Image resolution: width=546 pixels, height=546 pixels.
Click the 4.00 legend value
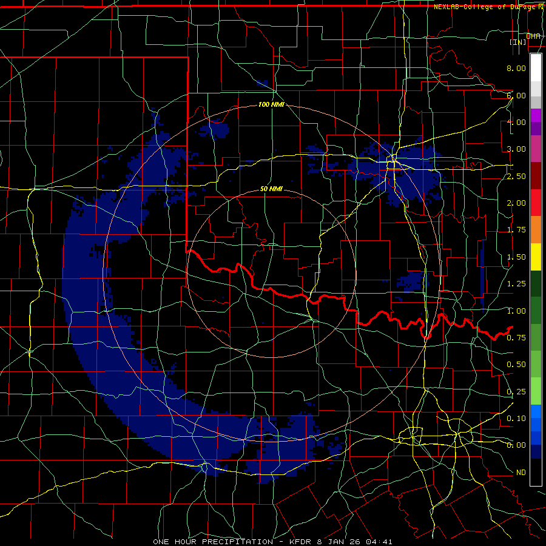click(x=516, y=122)
